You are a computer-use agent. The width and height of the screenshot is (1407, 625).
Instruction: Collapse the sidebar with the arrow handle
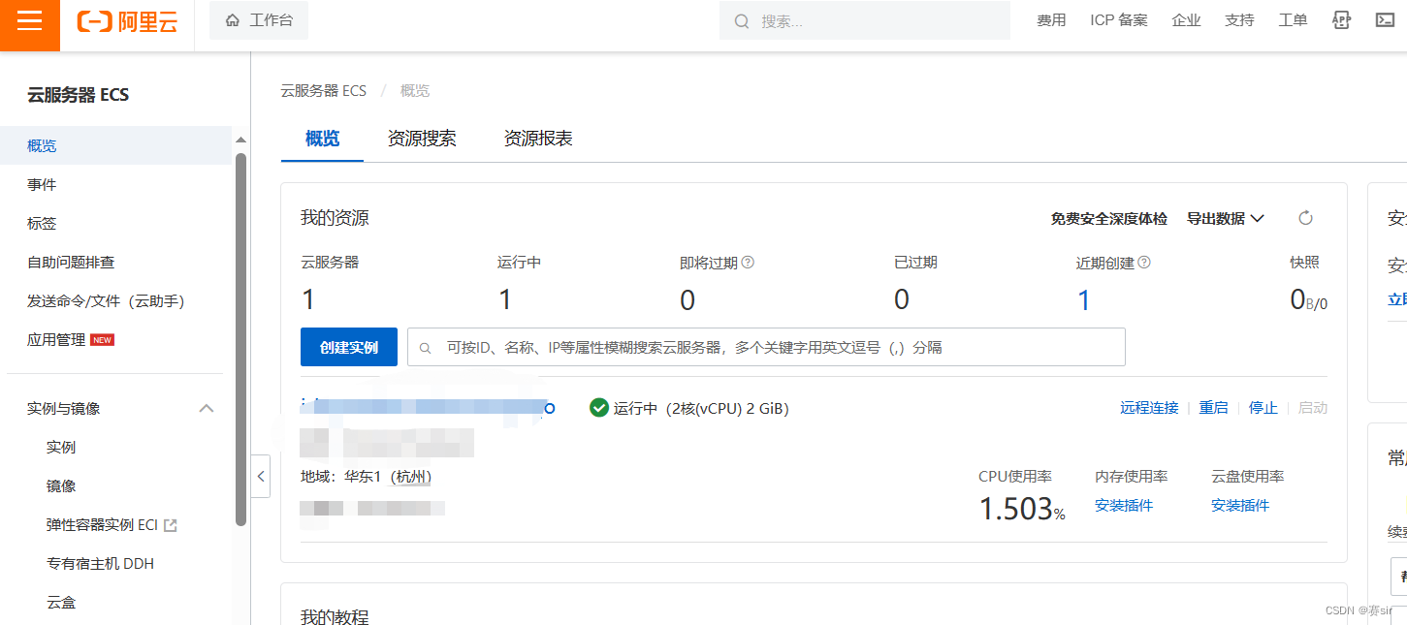[x=260, y=476]
